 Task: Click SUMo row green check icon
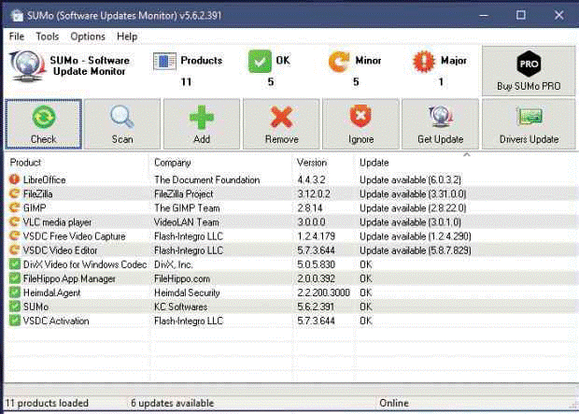point(14,307)
